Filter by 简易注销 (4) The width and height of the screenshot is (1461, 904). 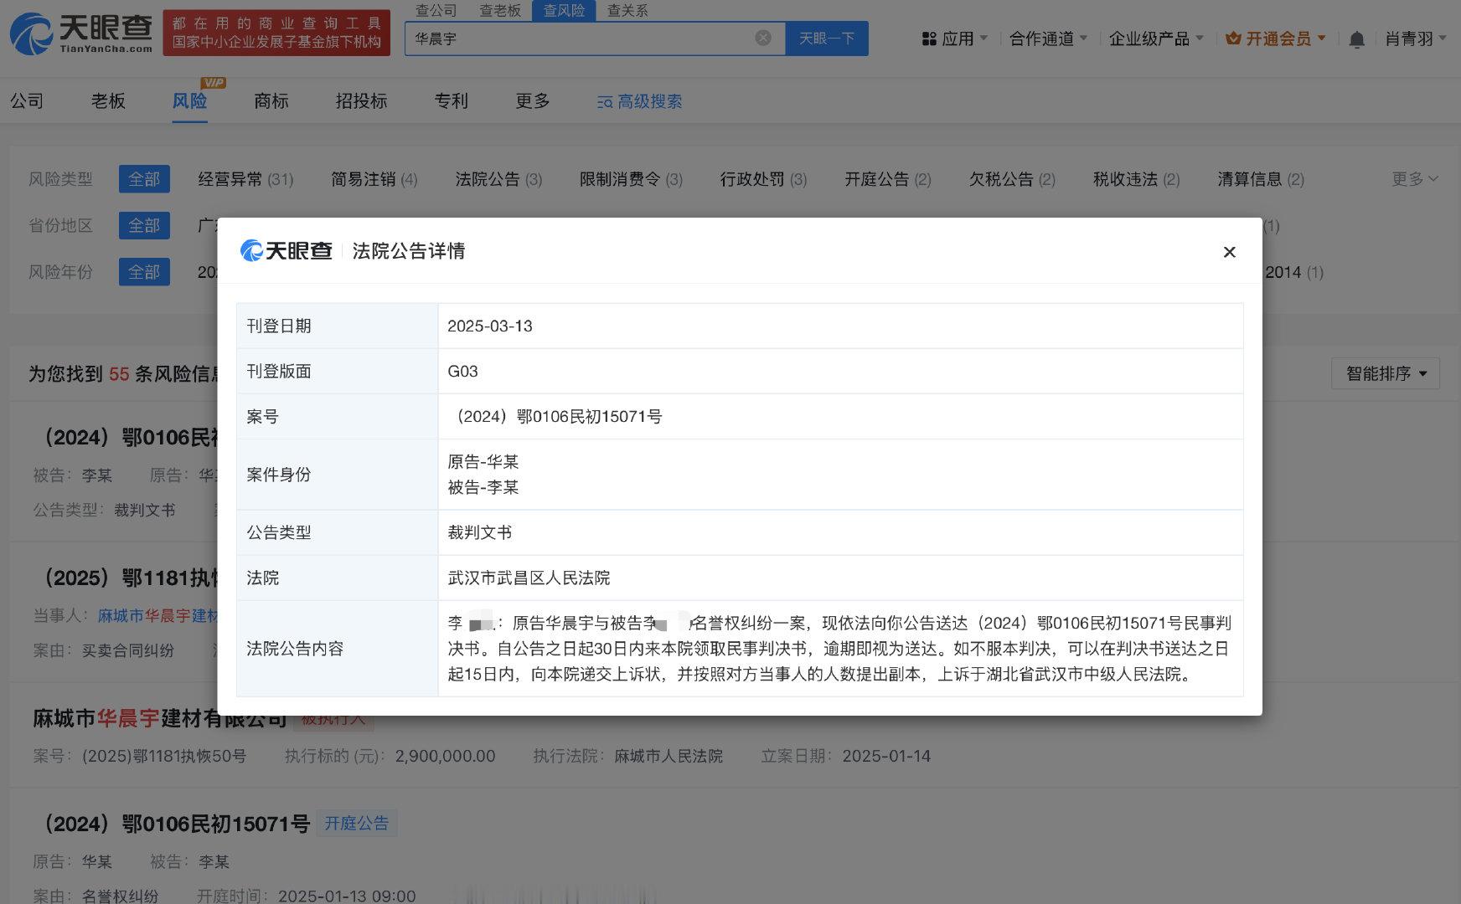[x=374, y=179]
